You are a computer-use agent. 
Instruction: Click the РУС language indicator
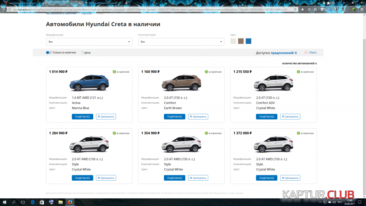point(340,202)
